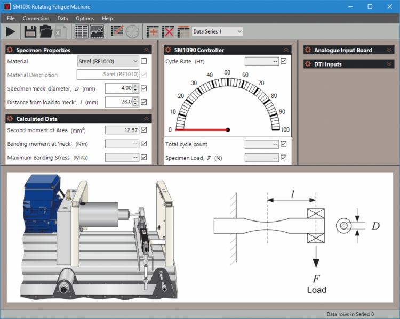Click the DTI Inputs gear icon
Image resolution: width=400 pixels, height=319 pixels.
[308, 64]
